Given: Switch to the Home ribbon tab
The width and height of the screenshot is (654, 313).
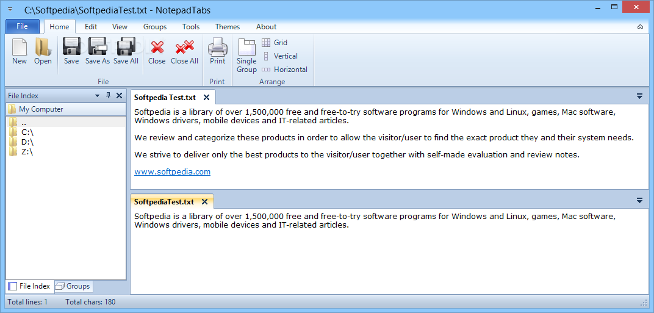Looking at the screenshot, I should (59, 27).
